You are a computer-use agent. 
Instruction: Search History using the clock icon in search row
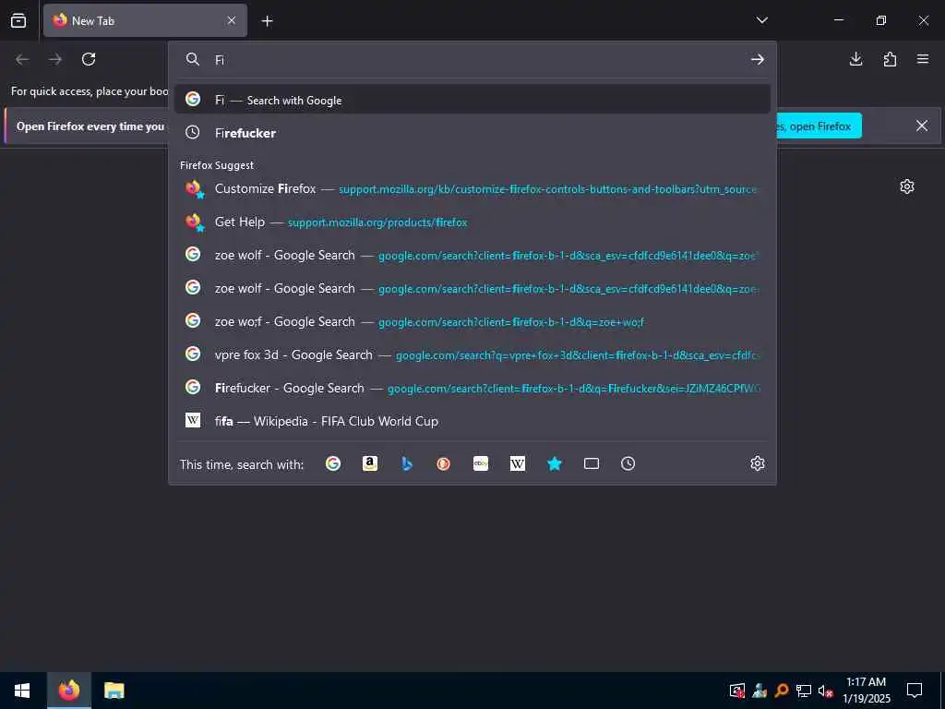click(x=628, y=463)
